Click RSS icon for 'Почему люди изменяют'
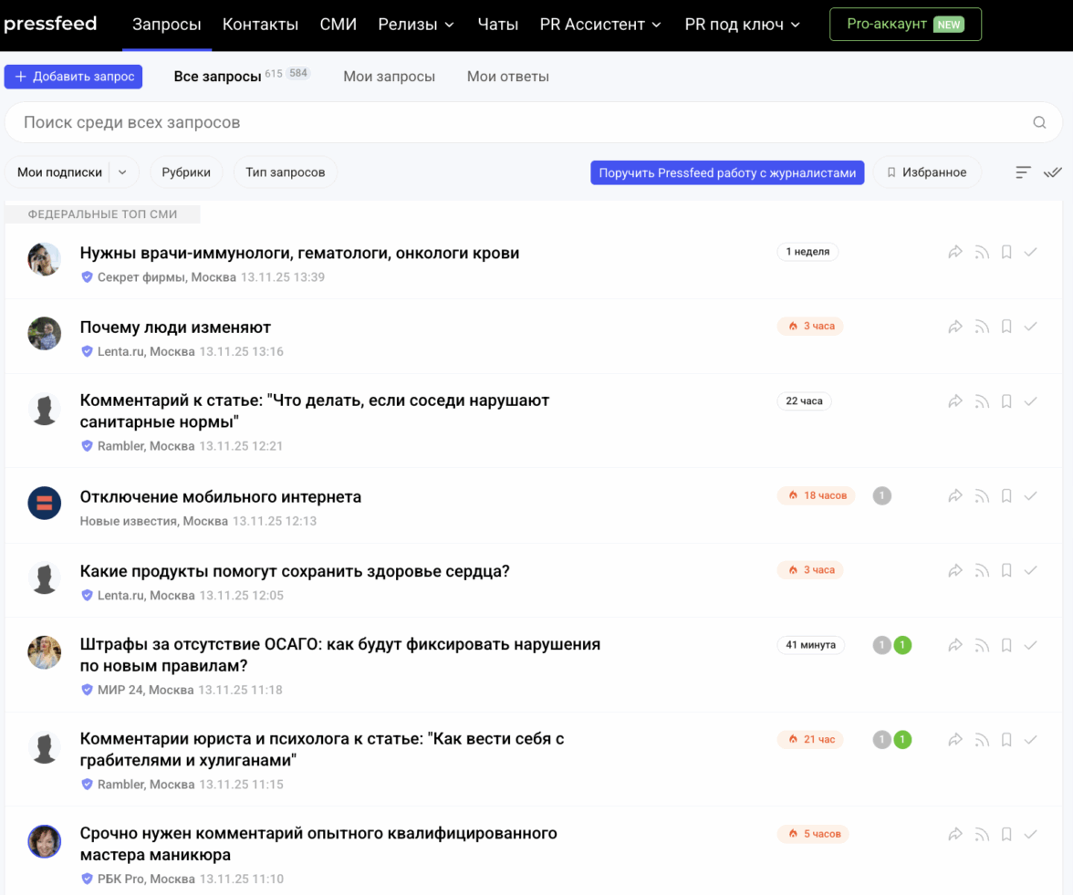 pyautogui.click(x=982, y=327)
